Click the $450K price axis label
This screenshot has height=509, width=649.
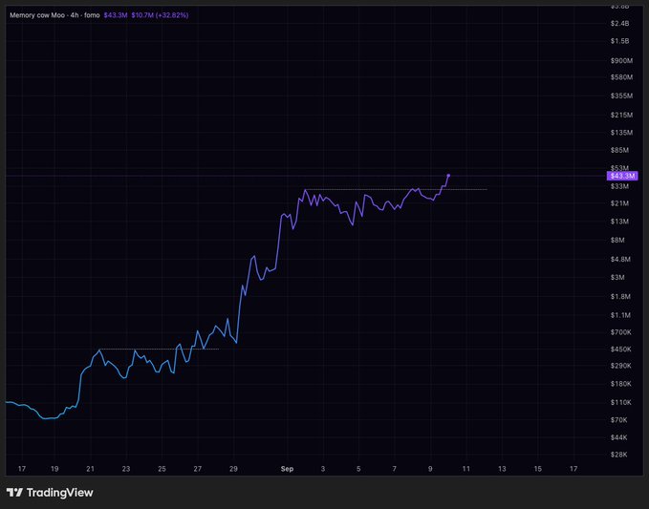coord(621,350)
